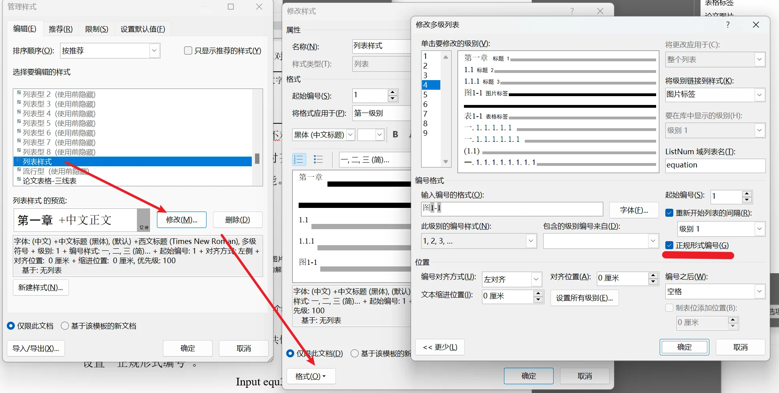This screenshot has height=393, width=779.
Task: Select level 4 in the level list
Action: (x=430, y=85)
